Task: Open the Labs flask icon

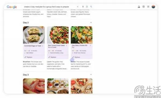Action: [139, 7]
